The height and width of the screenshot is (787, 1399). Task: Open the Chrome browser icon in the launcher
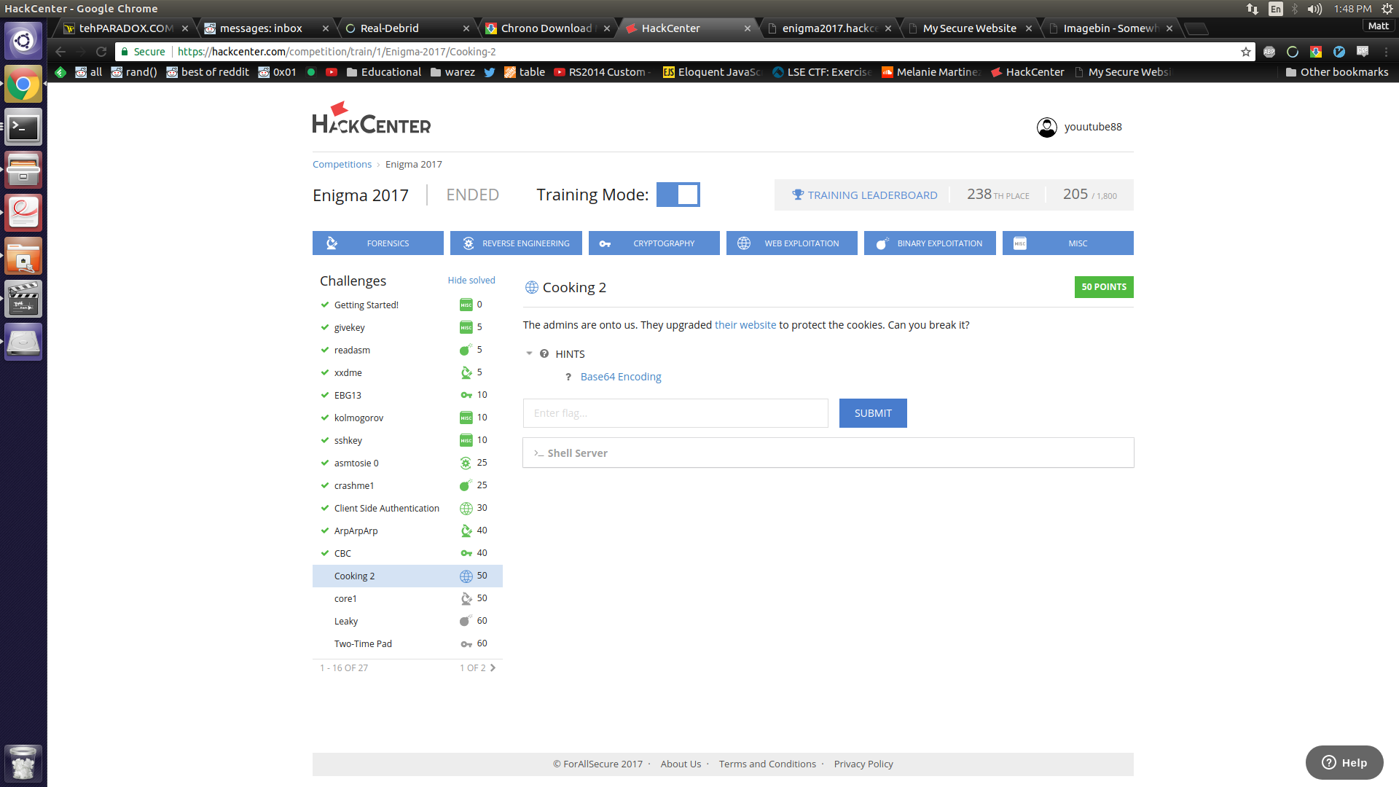click(x=23, y=85)
